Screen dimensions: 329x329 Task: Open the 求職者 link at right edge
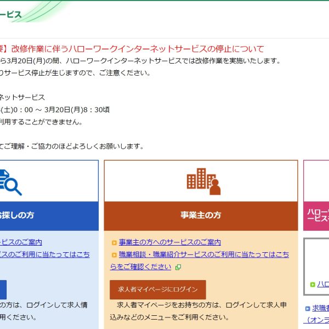320,308
